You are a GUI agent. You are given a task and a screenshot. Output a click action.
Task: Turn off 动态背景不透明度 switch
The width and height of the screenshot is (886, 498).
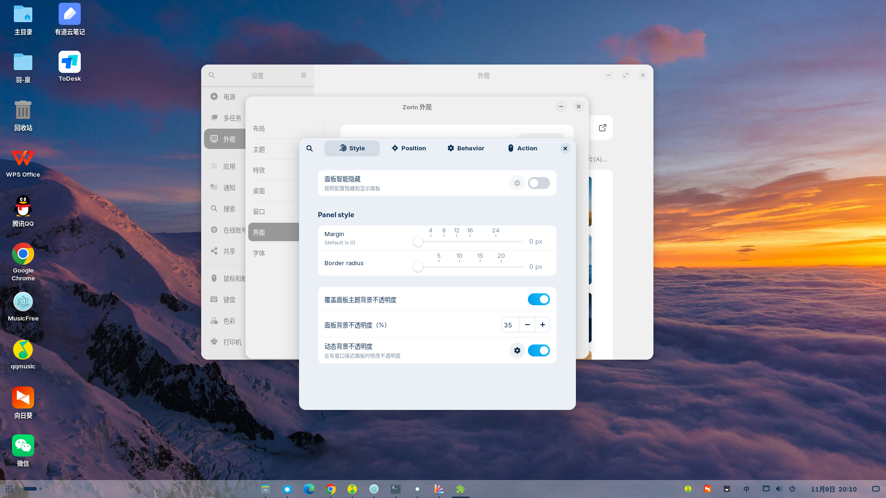(x=539, y=350)
